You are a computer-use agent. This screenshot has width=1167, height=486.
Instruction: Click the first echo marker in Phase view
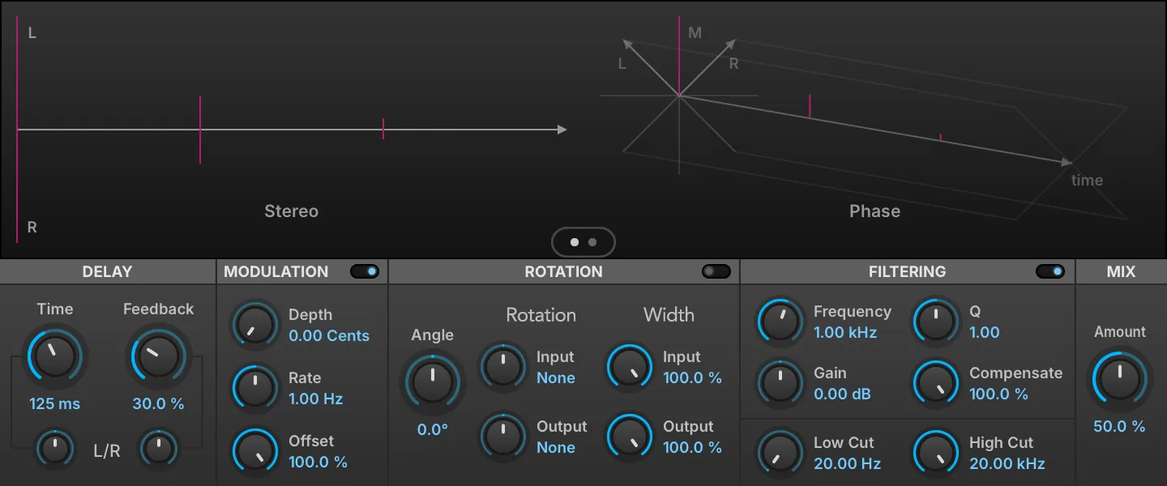810,106
